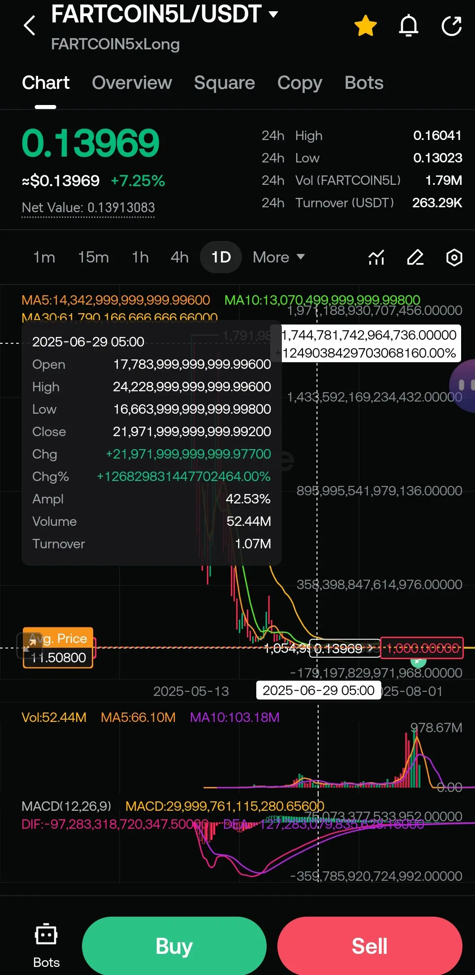Select the 15m timeframe
475x975 pixels.
click(x=93, y=257)
